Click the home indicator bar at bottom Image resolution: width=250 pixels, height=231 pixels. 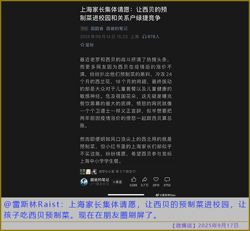click(125, 195)
